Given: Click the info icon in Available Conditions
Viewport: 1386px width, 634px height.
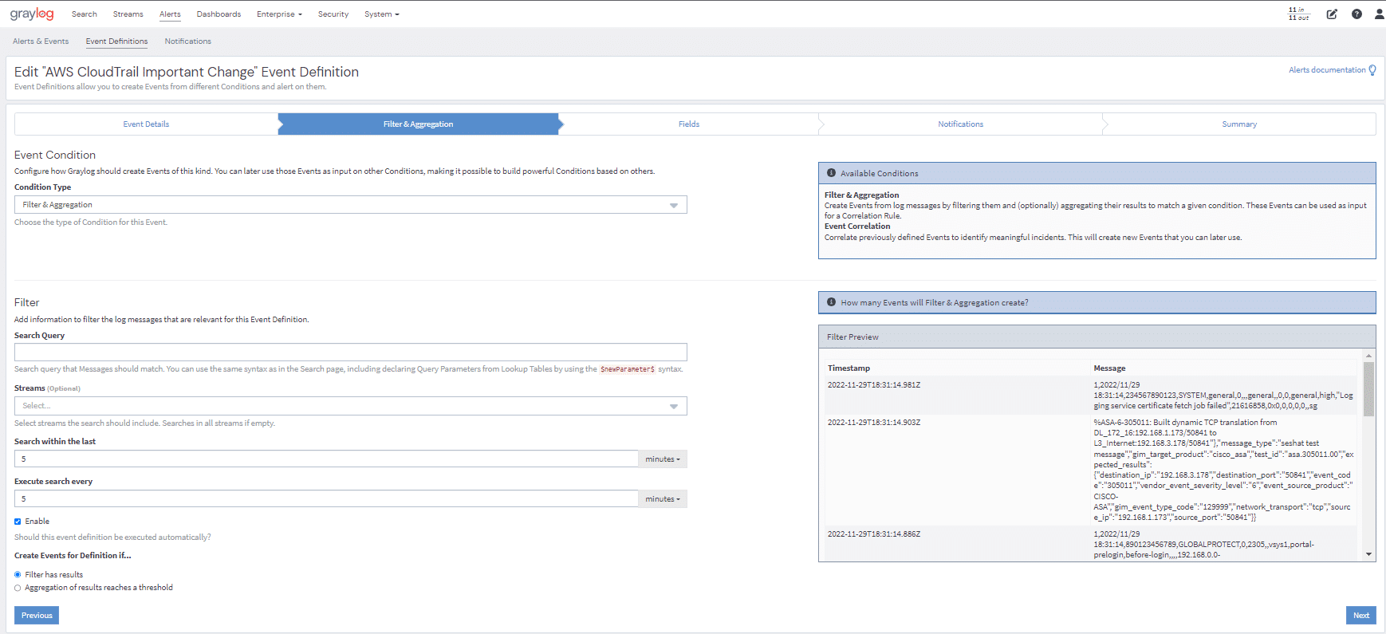Looking at the screenshot, I should pyautogui.click(x=831, y=173).
